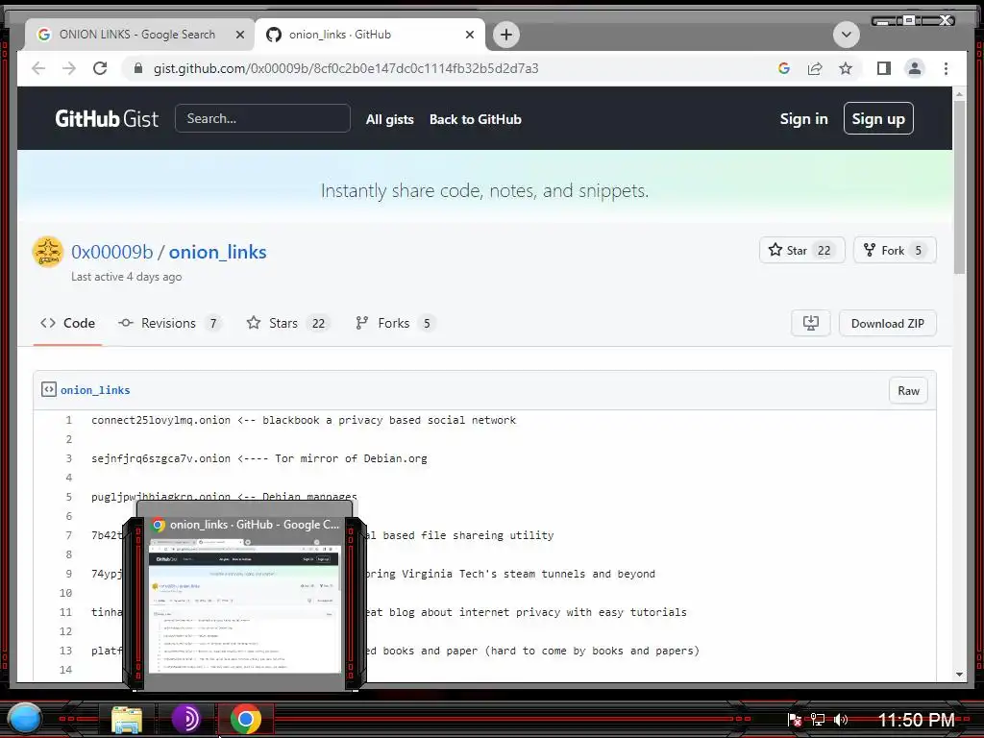Click line number 13
This screenshot has height=738, width=984.
pos(66,651)
